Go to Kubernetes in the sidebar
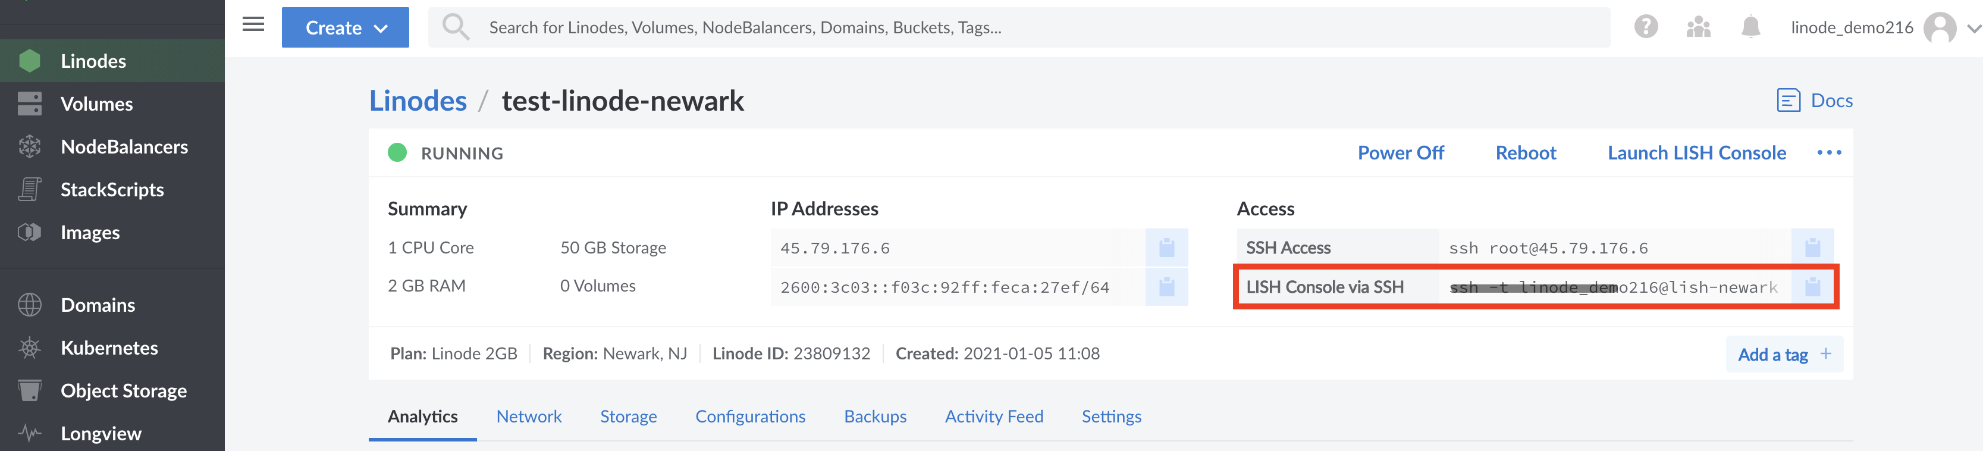 (108, 348)
